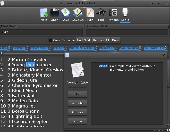
Task: Click the line "2 Mirran Crusader"
Action: coord(27,60)
